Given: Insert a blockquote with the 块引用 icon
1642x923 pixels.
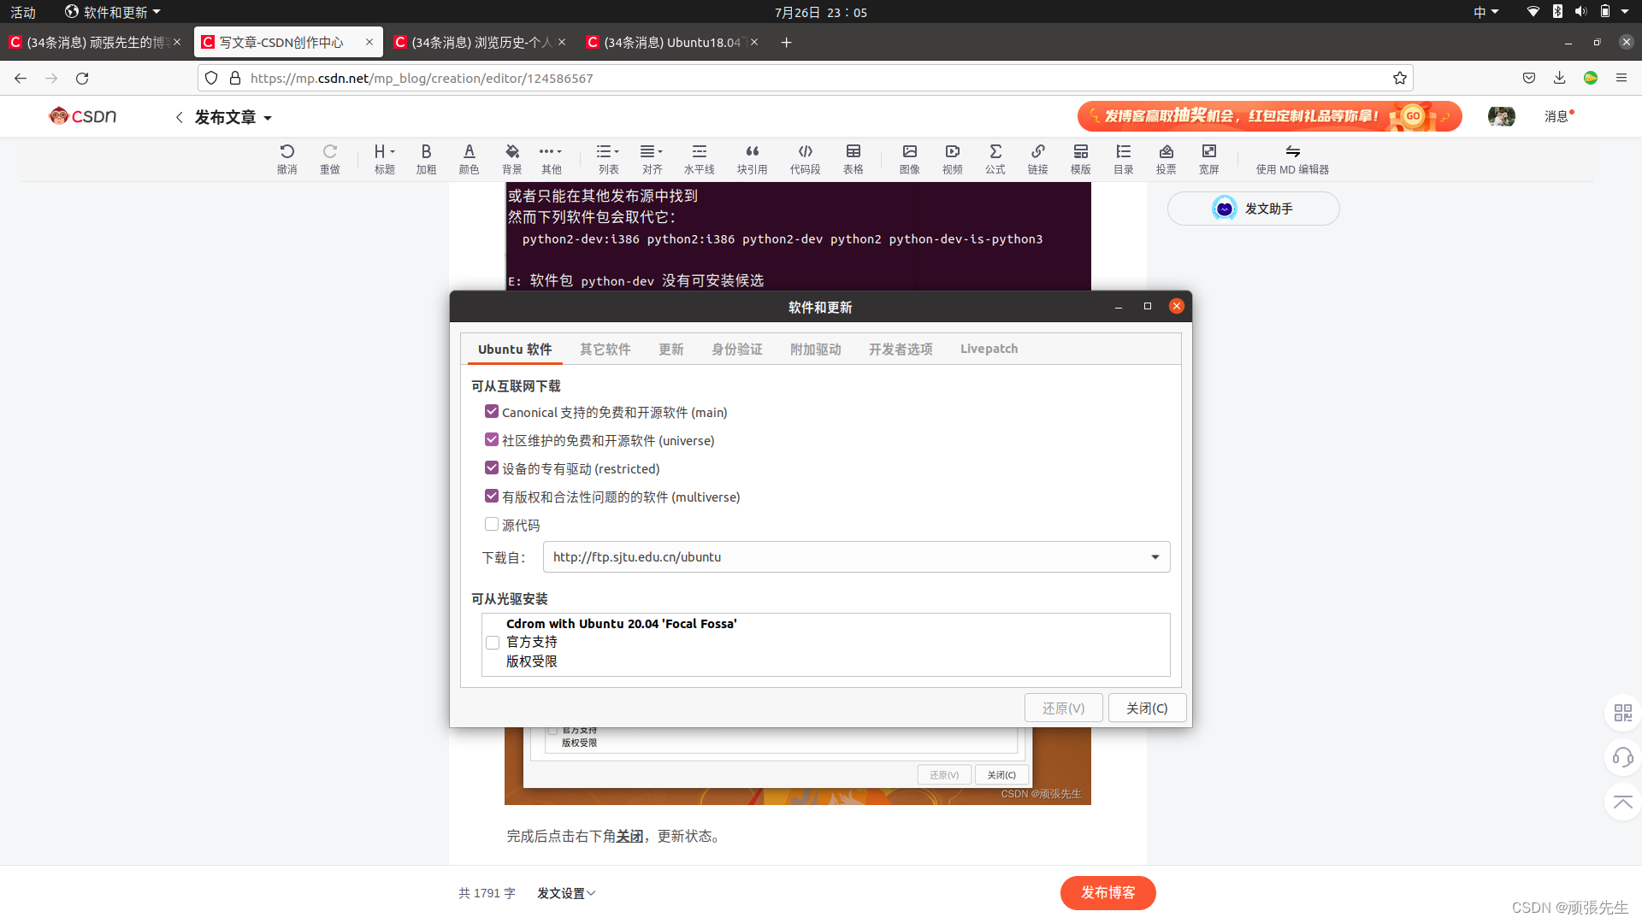Looking at the screenshot, I should tap(753, 159).
